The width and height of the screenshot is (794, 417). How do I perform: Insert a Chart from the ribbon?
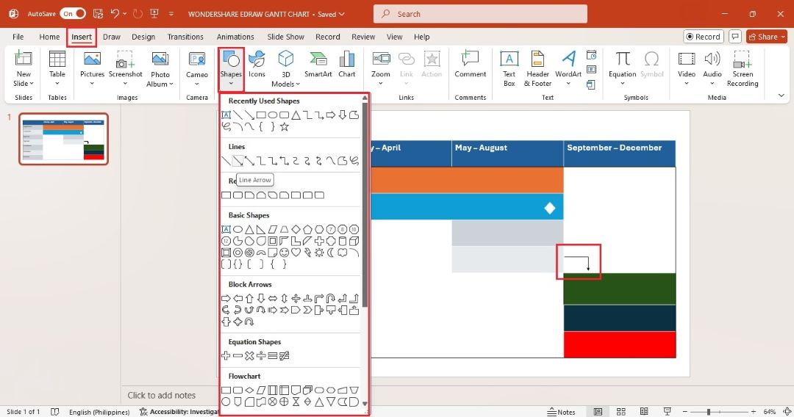tap(347, 64)
